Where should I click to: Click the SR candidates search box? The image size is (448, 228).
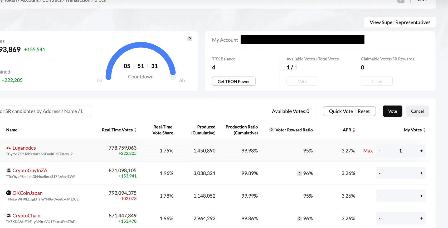point(45,111)
